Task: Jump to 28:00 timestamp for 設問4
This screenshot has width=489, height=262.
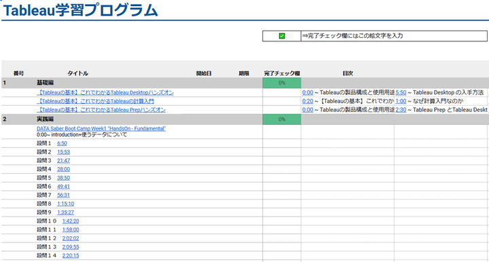Action: click(x=63, y=169)
